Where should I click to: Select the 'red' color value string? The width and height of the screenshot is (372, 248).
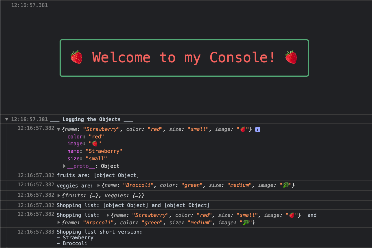pyautogui.click(x=96, y=136)
